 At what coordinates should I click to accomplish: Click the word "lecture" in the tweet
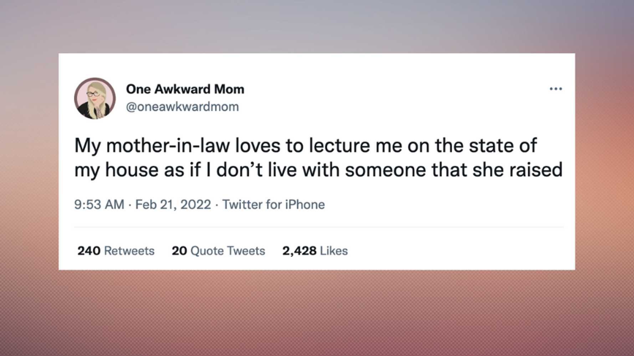(339, 146)
